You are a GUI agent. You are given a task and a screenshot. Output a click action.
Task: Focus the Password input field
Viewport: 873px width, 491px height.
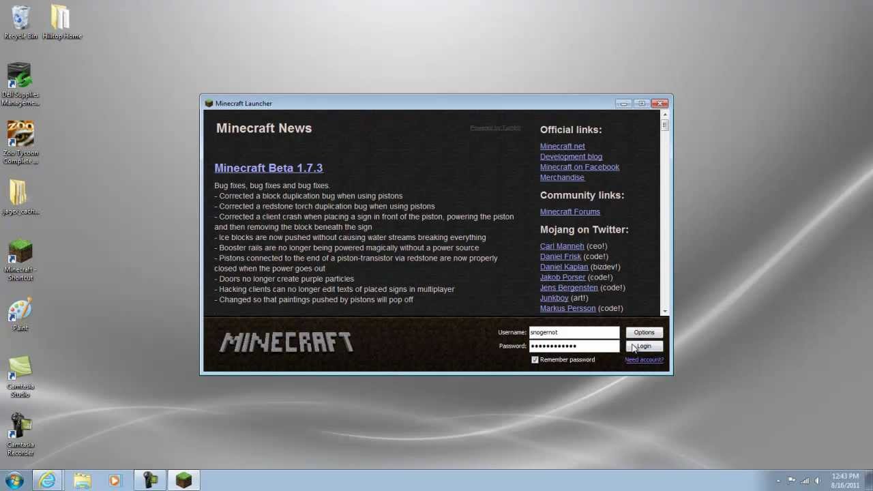coord(574,346)
